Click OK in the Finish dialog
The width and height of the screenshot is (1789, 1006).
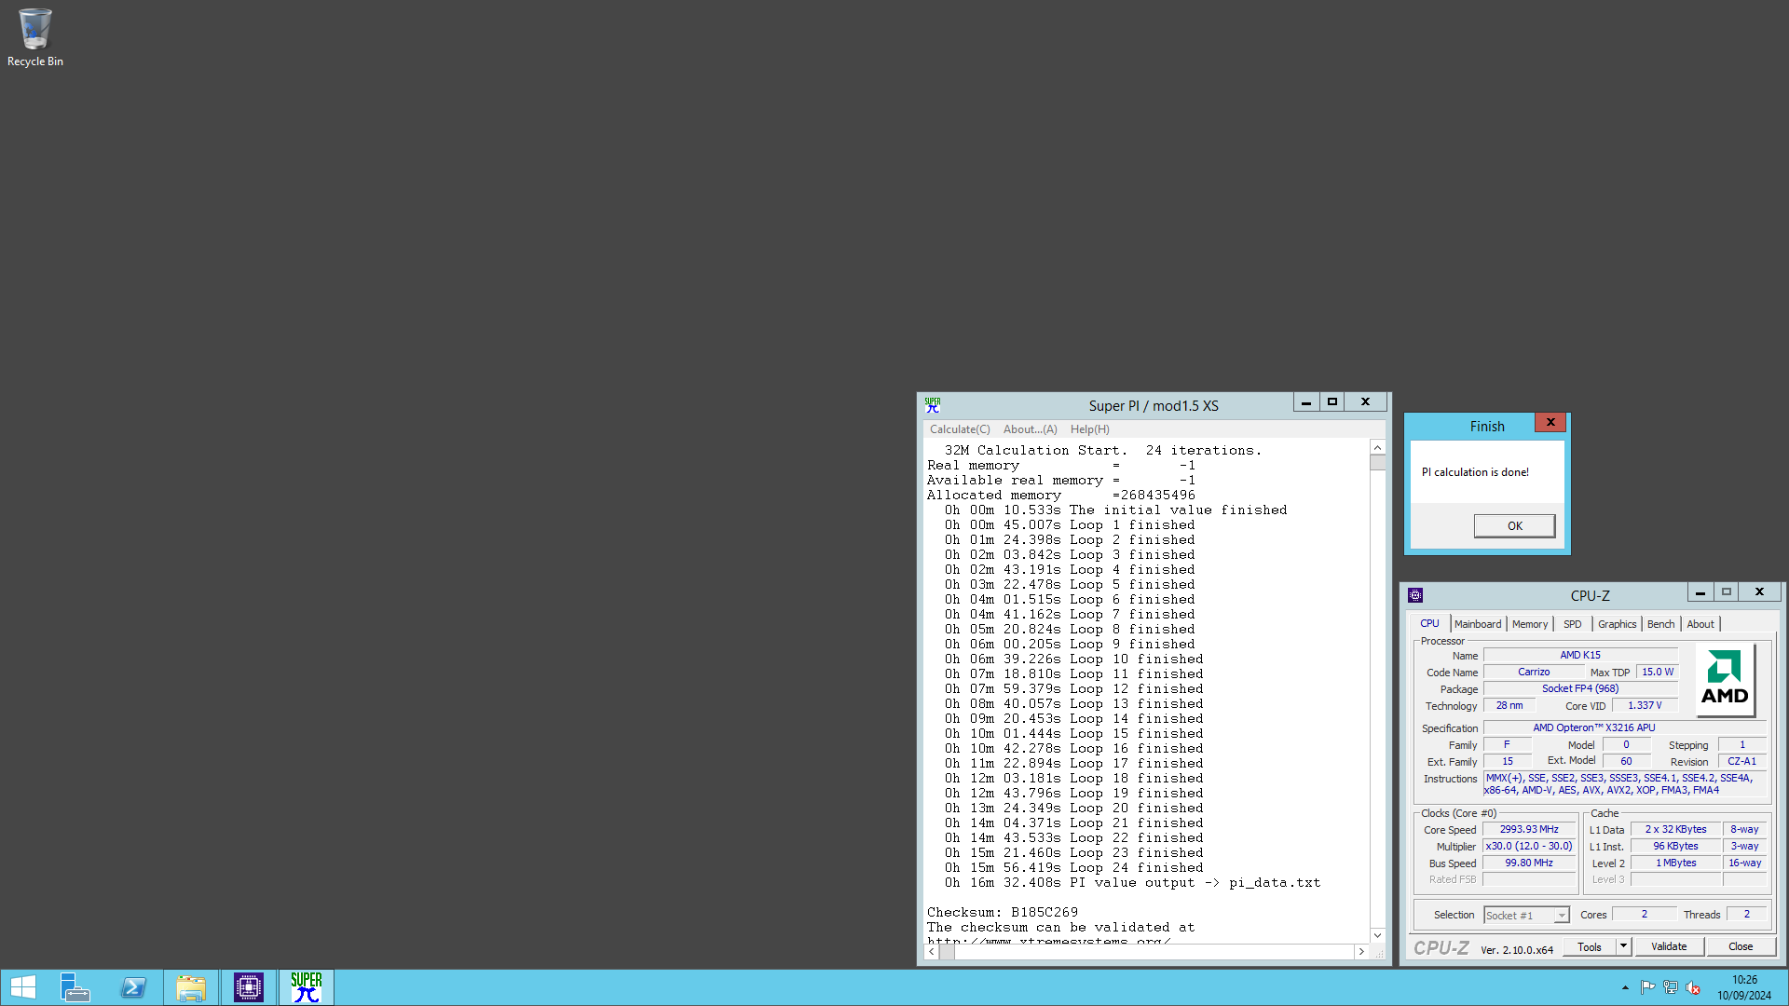pos(1515,526)
